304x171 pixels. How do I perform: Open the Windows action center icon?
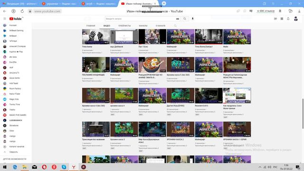(x=298, y=167)
